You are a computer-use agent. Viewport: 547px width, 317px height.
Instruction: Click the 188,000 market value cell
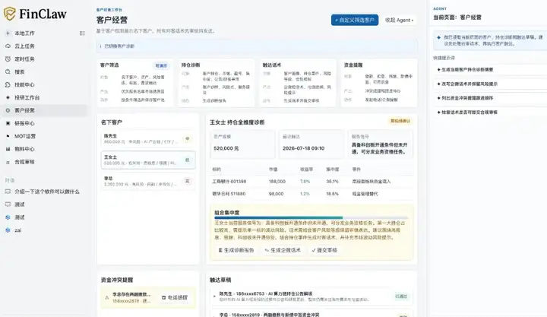tap(277, 182)
